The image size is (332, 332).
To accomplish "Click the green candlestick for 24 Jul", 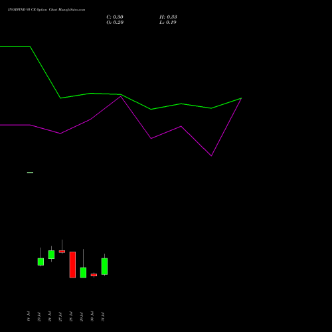I will (51, 254).
